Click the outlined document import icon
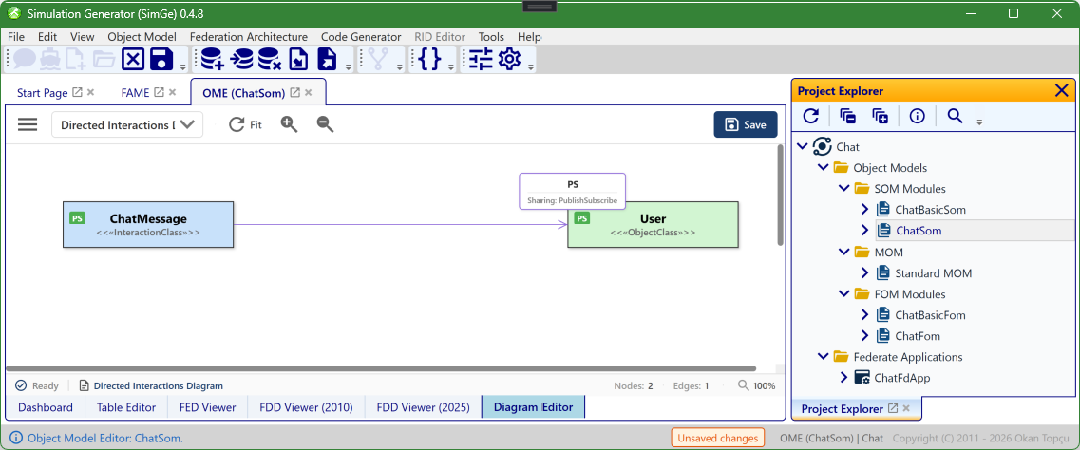The width and height of the screenshot is (1080, 450). point(299,59)
